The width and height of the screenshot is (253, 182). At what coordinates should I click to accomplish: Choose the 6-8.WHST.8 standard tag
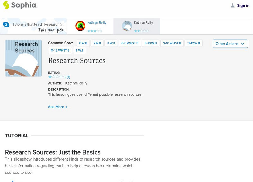click(x=130, y=43)
